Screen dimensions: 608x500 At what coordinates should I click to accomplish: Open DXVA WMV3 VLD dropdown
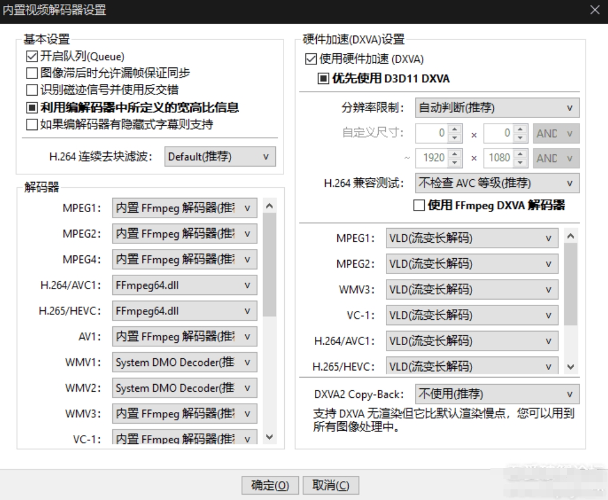pyautogui.click(x=472, y=290)
